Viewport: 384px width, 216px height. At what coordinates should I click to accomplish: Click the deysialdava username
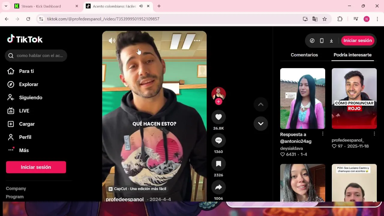[292, 148]
